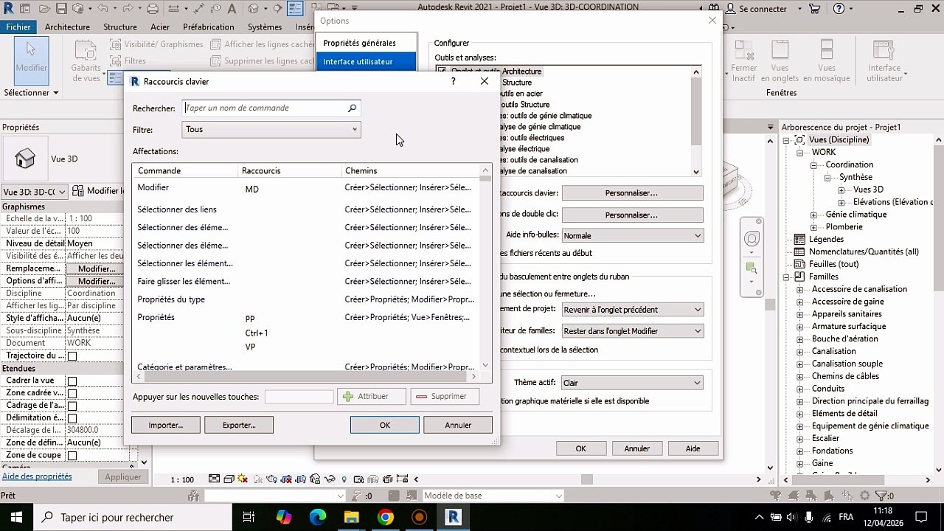The image size is (944, 531).
Task: Select the Text (A) tool in quick access toolbar
Action: coord(232,9)
